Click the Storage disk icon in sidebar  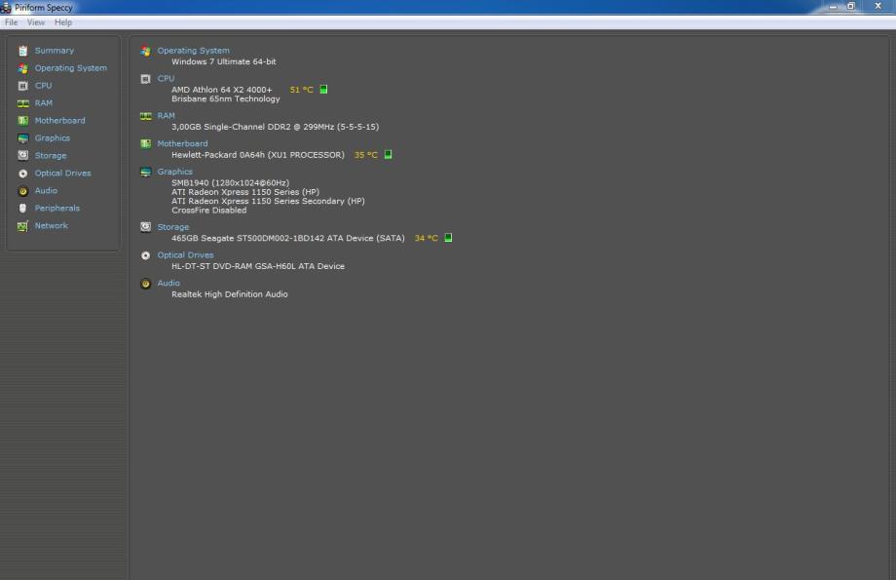point(22,156)
